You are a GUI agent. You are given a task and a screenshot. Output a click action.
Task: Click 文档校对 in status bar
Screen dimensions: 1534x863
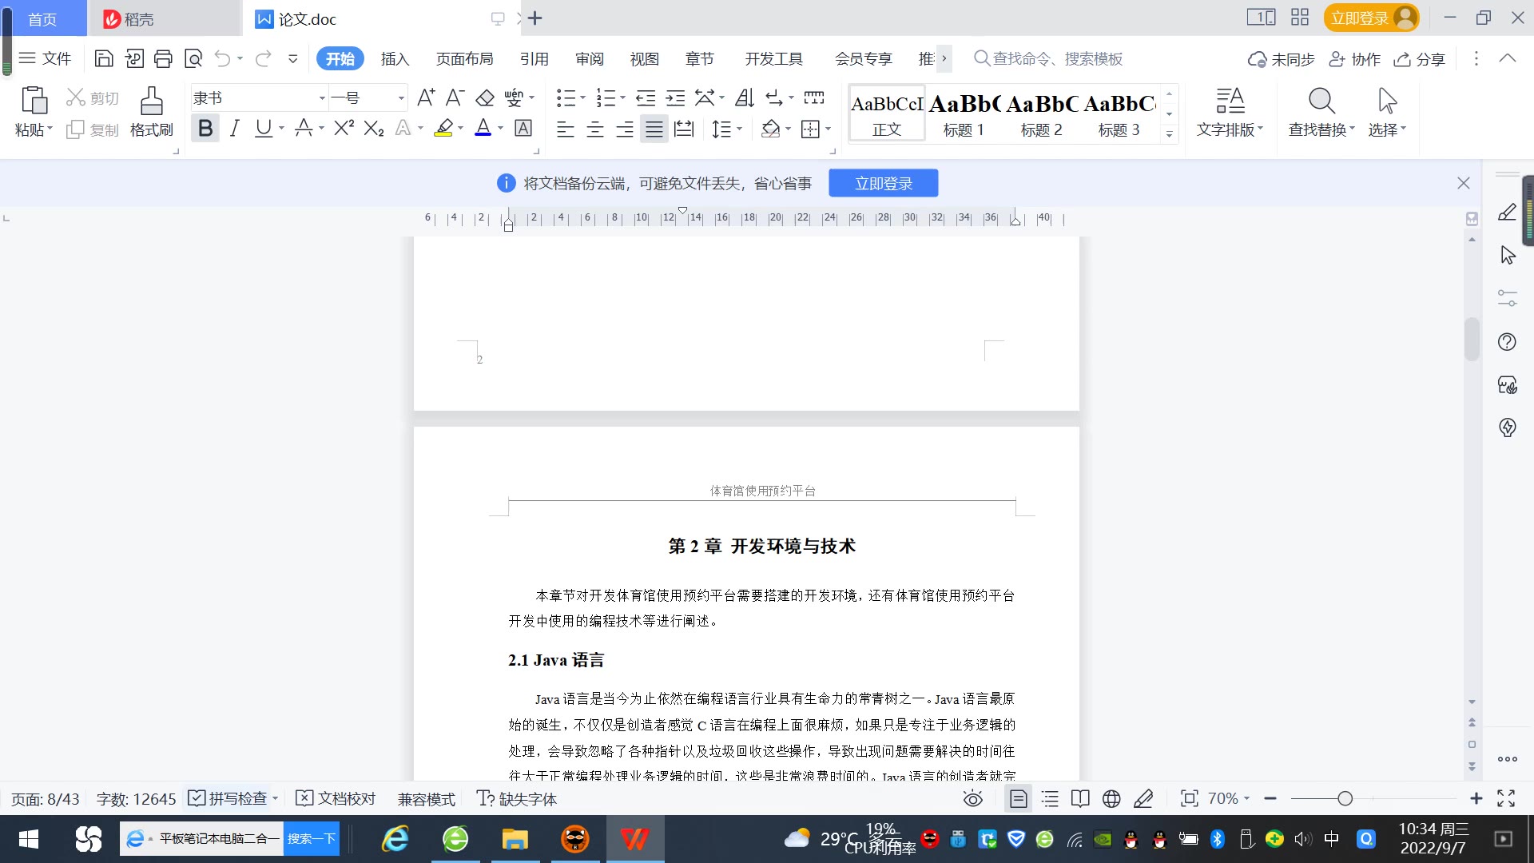click(x=336, y=798)
